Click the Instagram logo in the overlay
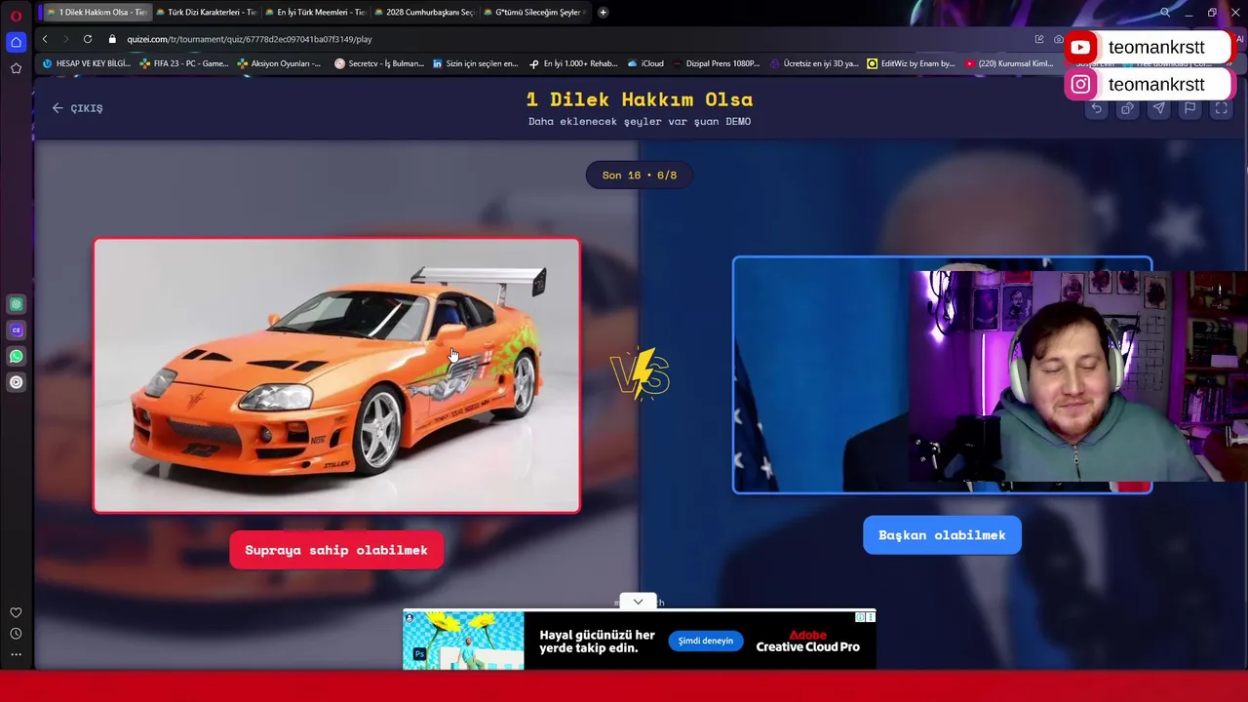1248x702 pixels. pos(1080,85)
